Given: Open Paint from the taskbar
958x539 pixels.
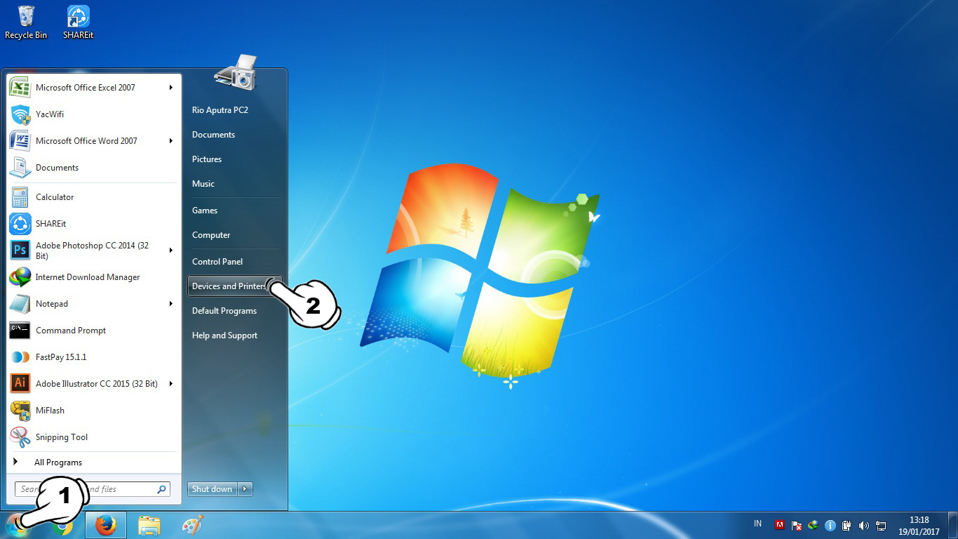Looking at the screenshot, I should (x=191, y=525).
